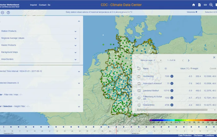This screenshot has width=217, height=137.
Task: Switch language with De
Action: click(x=49, y=5)
